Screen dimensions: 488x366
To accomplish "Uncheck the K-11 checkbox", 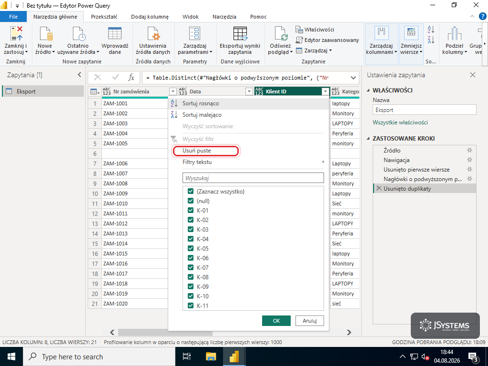I will click(191, 305).
